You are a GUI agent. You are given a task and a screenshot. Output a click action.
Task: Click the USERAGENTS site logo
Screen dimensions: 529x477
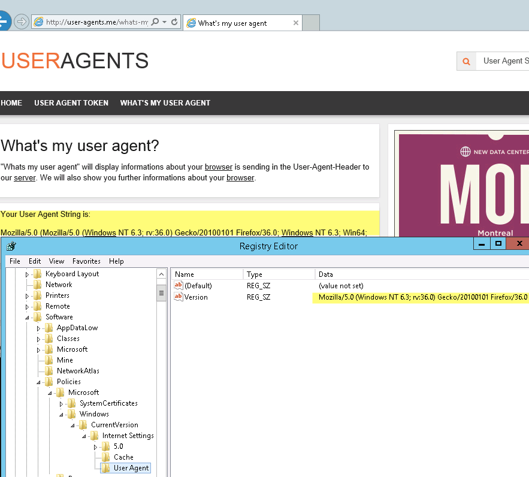pyautogui.click(x=74, y=61)
